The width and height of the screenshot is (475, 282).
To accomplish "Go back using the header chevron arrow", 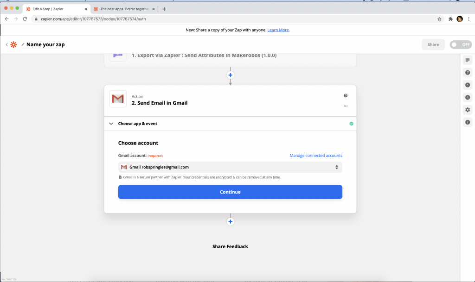I will pyautogui.click(x=6, y=44).
